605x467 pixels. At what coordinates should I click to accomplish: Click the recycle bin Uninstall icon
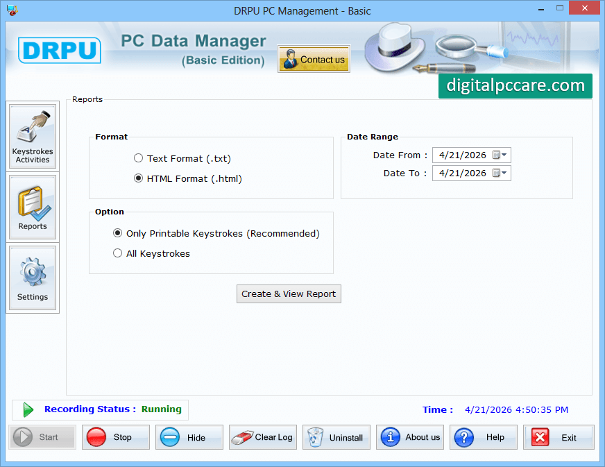315,437
